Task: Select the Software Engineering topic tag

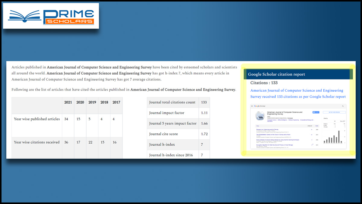Action: [293, 120]
